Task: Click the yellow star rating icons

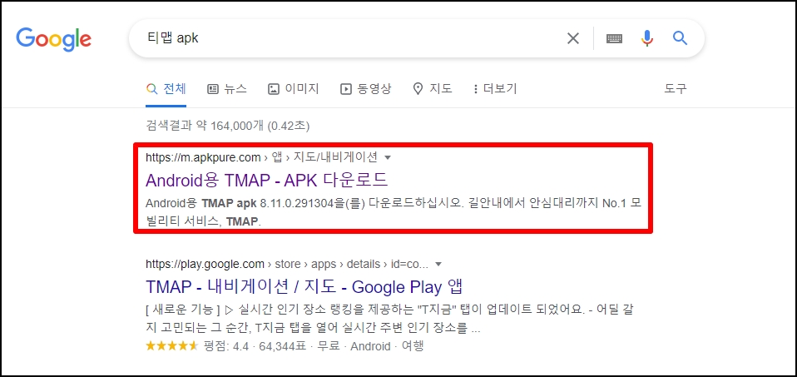Action: (x=171, y=346)
